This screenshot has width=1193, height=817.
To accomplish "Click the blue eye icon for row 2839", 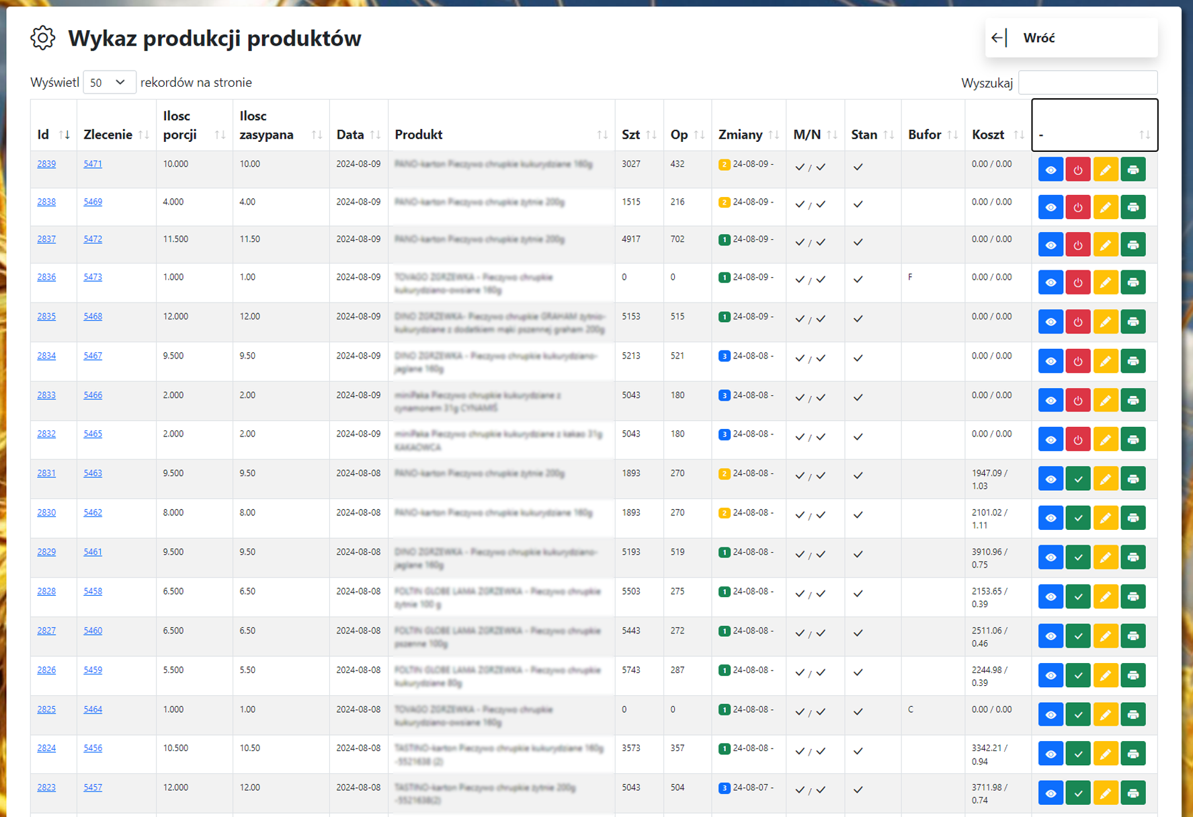I will pyautogui.click(x=1051, y=169).
